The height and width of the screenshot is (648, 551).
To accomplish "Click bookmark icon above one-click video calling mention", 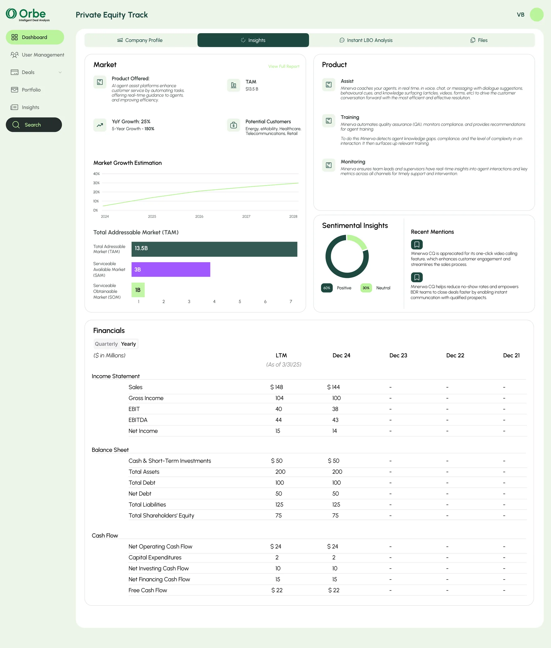I will pos(417,244).
